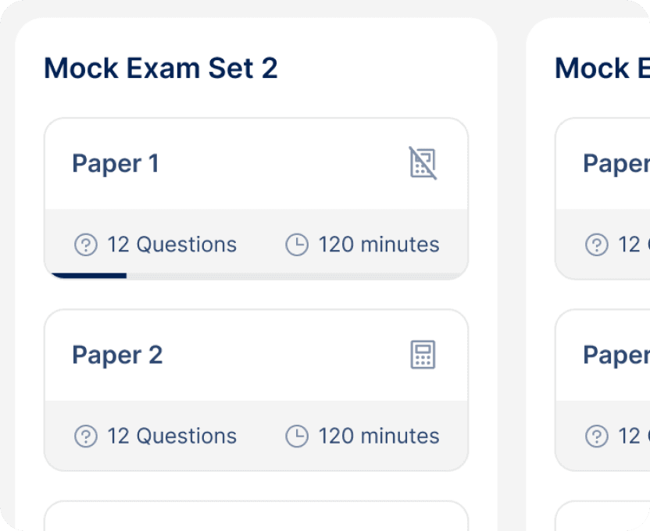Click the 120 minutes label on Paper 2
Screen dimensions: 650x531
coord(378,436)
